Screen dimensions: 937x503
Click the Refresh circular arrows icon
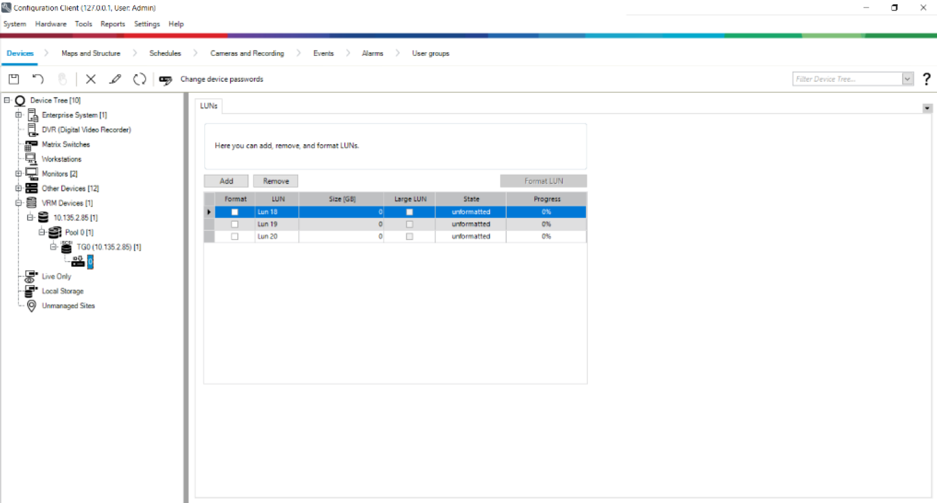[140, 79]
